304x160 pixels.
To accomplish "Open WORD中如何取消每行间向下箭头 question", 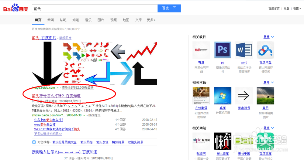I will 57,129.
